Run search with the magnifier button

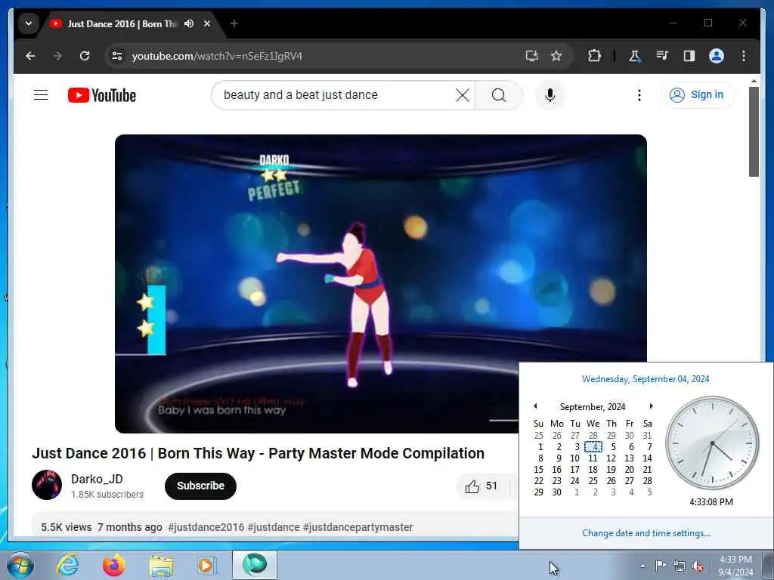tap(499, 95)
